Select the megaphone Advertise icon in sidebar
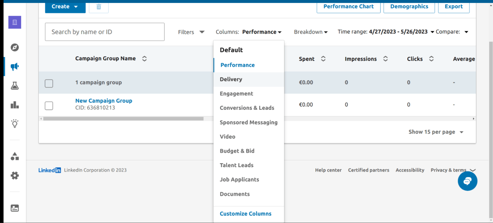Screen dimensions: 493x223 pyautogui.click(x=15, y=66)
